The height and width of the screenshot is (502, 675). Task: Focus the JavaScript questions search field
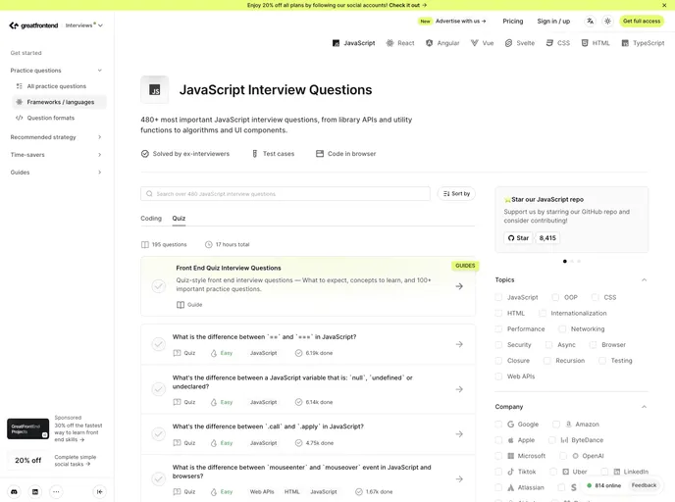coord(285,194)
